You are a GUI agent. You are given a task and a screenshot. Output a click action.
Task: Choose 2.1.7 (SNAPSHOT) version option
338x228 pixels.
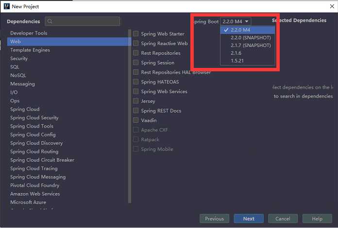point(248,46)
